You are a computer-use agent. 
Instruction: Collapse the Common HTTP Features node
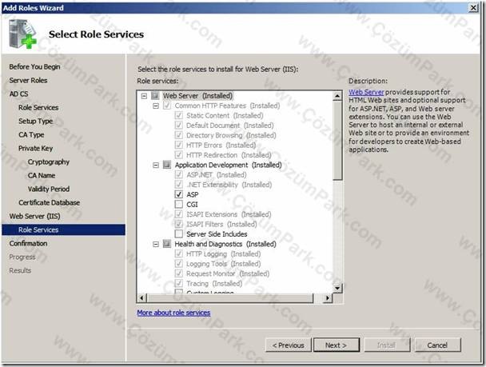tap(156, 106)
